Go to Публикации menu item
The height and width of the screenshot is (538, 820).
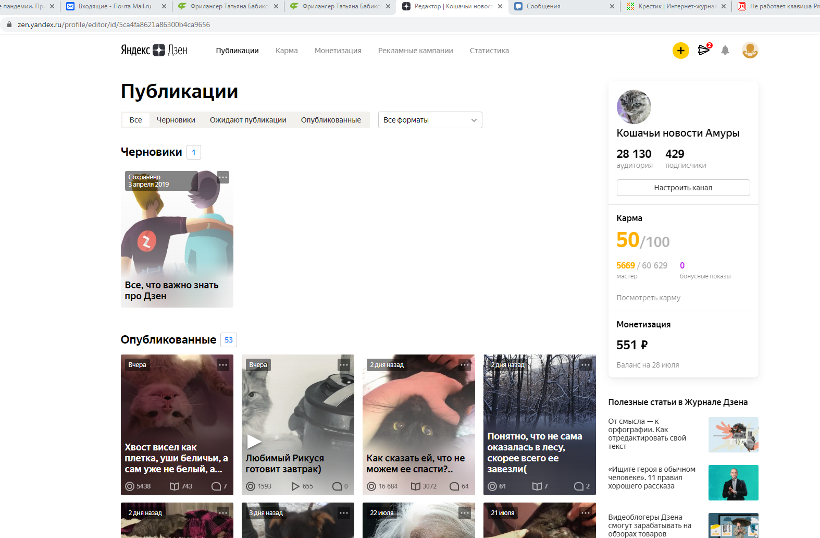(237, 51)
